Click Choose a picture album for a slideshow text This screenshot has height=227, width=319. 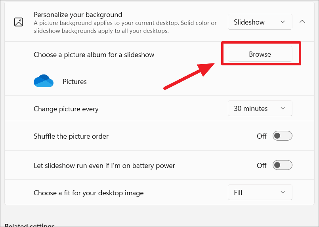pyautogui.click(x=94, y=55)
